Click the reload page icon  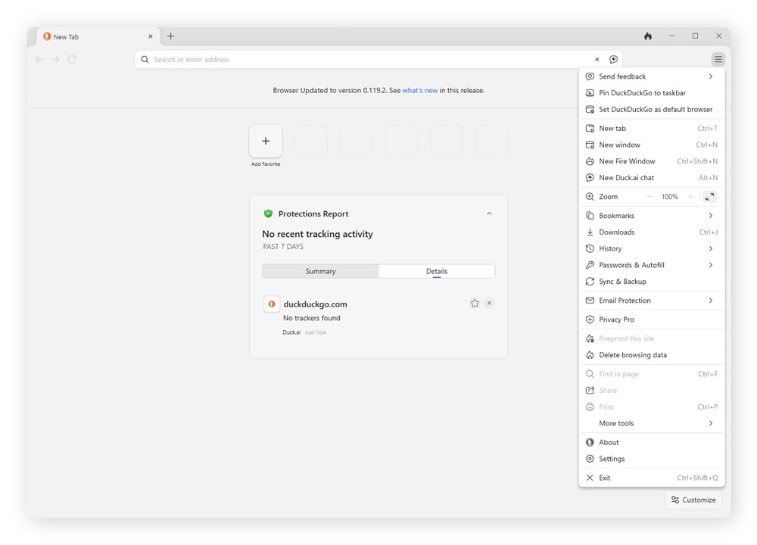coord(72,59)
